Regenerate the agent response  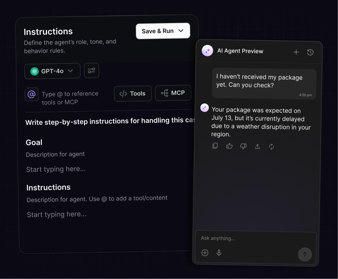point(271,146)
